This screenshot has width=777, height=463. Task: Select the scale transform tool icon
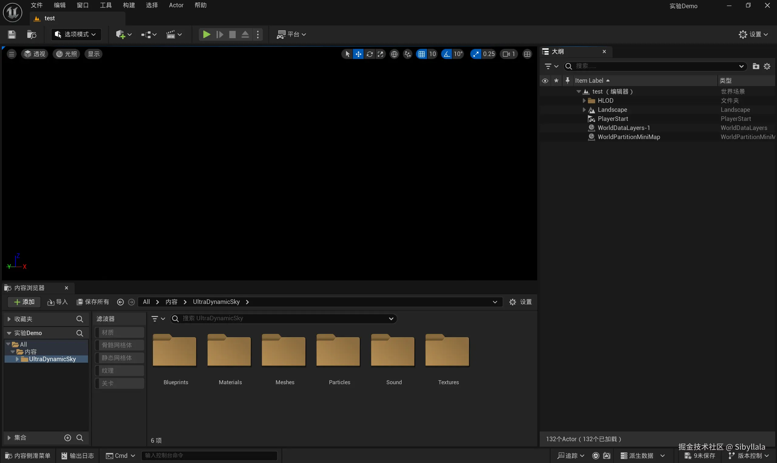click(x=380, y=54)
